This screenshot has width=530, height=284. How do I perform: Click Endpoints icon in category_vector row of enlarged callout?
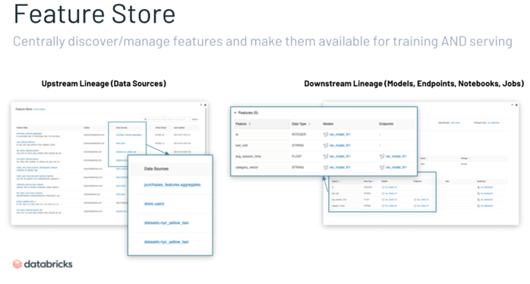[382, 167]
